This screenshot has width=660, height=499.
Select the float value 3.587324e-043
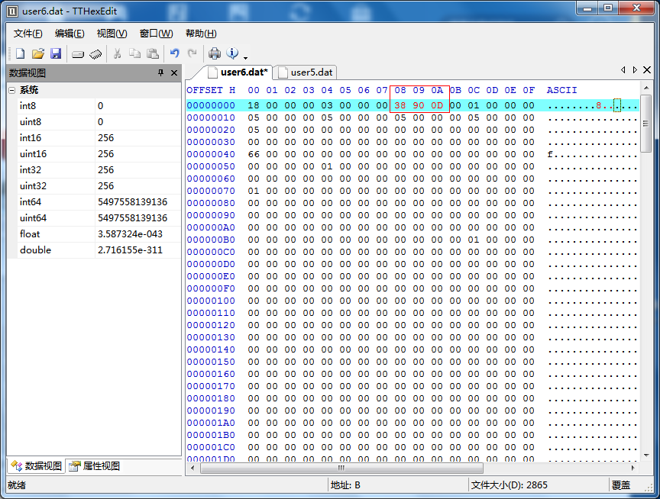point(130,233)
